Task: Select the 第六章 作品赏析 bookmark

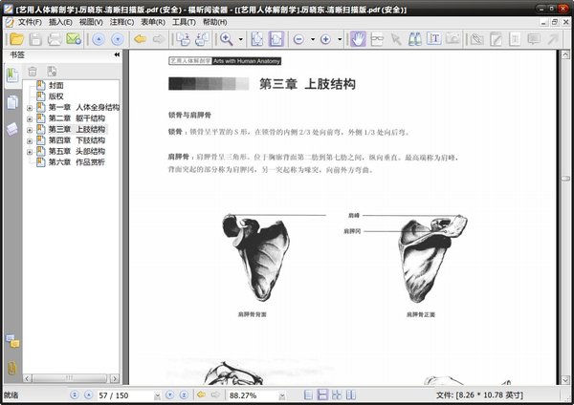Action: point(77,162)
